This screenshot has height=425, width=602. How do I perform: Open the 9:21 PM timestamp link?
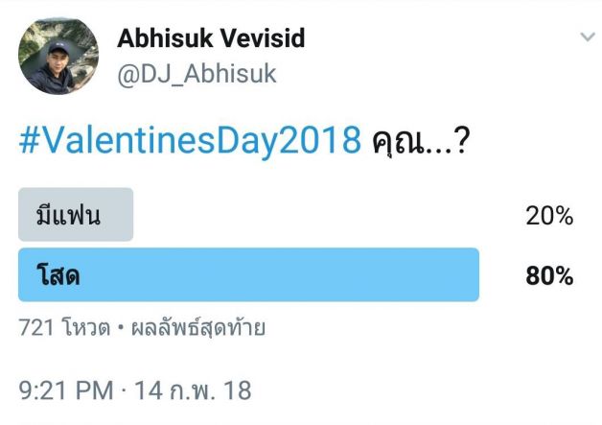click(65, 390)
